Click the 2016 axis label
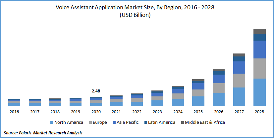The image size is (274, 138). click(x=14, y=112)
